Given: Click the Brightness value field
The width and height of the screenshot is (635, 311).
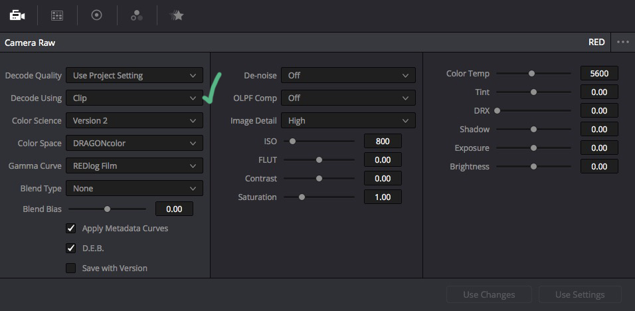Looking at the screenshot, I should [599, 166].
